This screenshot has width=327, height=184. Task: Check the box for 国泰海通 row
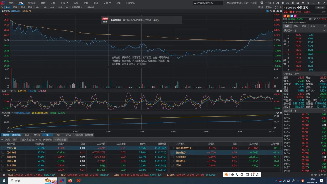click(3, 152)
